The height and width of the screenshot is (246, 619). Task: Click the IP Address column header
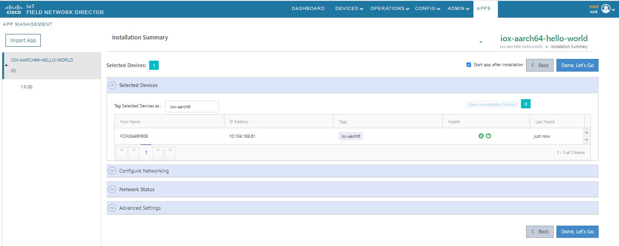point(278,121)
